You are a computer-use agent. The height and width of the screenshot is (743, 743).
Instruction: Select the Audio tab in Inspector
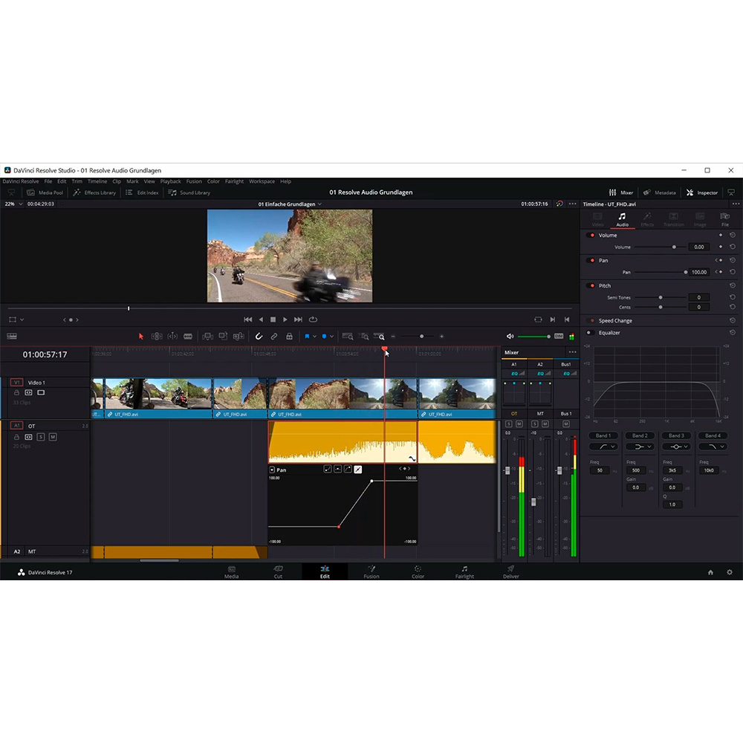(x=622, y=220)
